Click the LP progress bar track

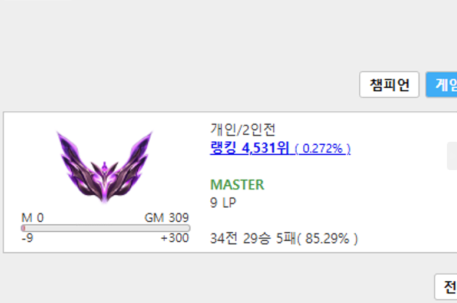(105, 228)
